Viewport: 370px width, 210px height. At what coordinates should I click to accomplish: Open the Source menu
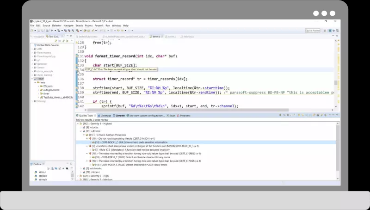[46, 25]
